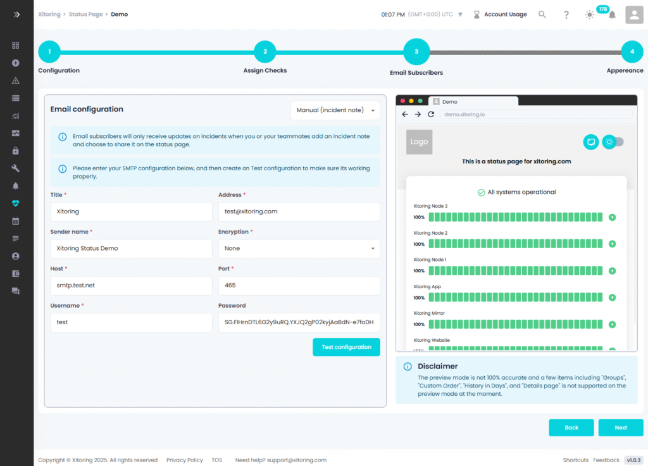Go to step 4 Appereance
The width and height of the screenshot is (648, 466).
[632, 52]
